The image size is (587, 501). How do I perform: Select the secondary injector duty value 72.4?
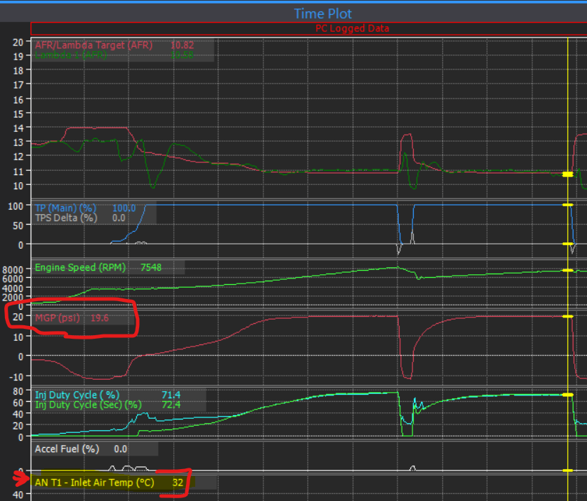pos(171,405)
